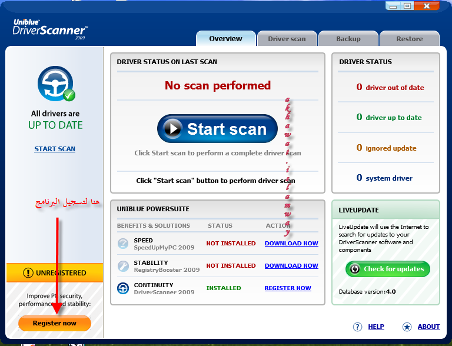Click '0 system driver' text
The image size is (452, 346).
384,178
